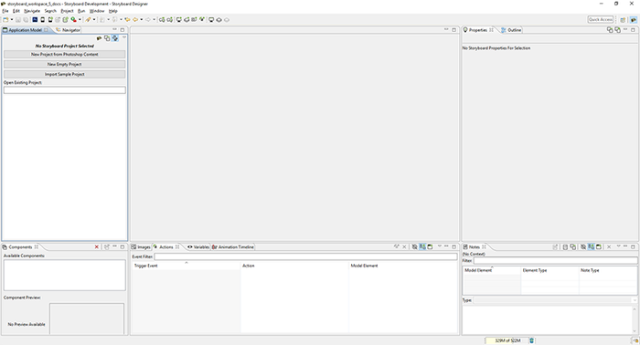Click the Photoshop import icon in toolbar

35,19
